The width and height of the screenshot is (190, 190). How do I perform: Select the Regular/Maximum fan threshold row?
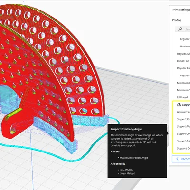(183, 54)
